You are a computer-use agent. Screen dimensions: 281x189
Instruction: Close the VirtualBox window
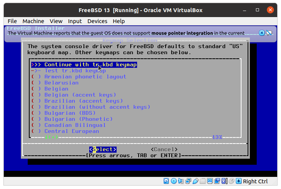pos(270,10)
